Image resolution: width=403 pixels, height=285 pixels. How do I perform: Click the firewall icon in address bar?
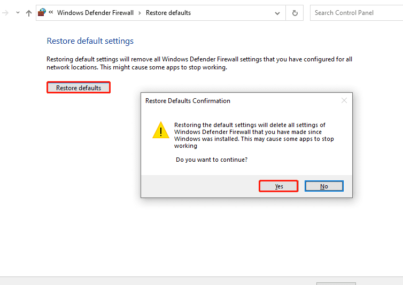[42, 12]
